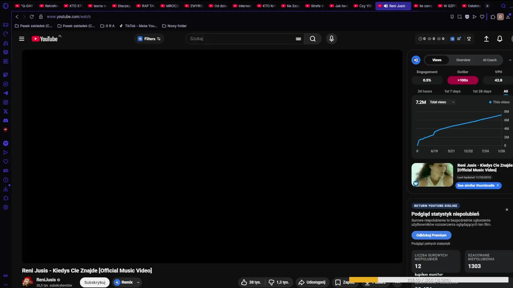This screenshot has height=288, width=513.
Task: Click the yellow download progress bar
Action: pyautogui.click(x=364, y=280)
